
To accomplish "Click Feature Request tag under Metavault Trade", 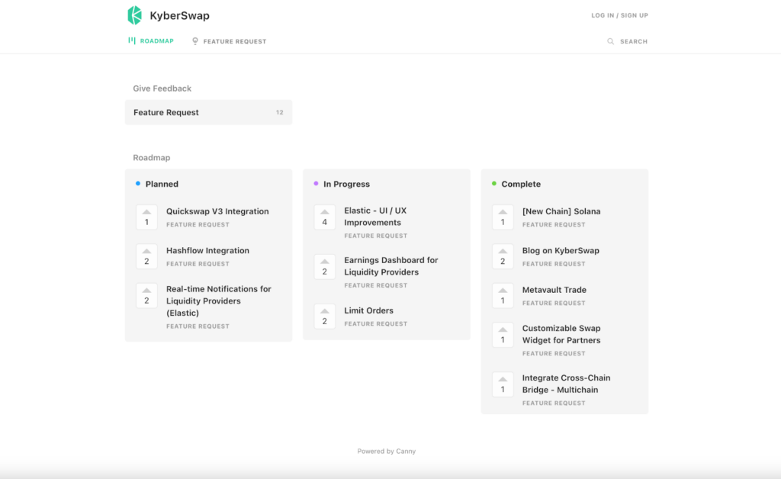I will click(554, 304).
